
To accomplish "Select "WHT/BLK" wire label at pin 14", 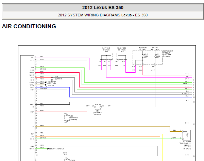I will click(44, 89).
